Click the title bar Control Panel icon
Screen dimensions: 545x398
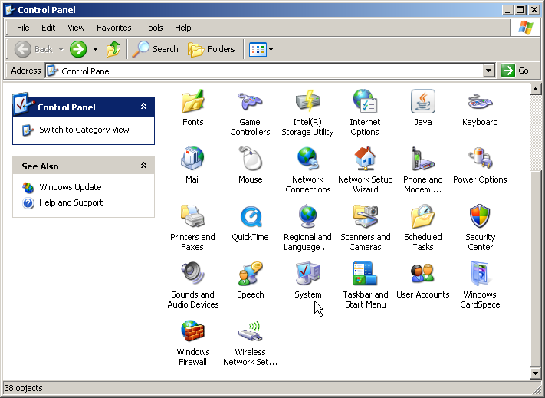pos(11,10)
